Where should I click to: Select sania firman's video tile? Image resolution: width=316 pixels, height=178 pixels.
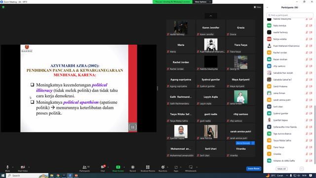[240, 97]
